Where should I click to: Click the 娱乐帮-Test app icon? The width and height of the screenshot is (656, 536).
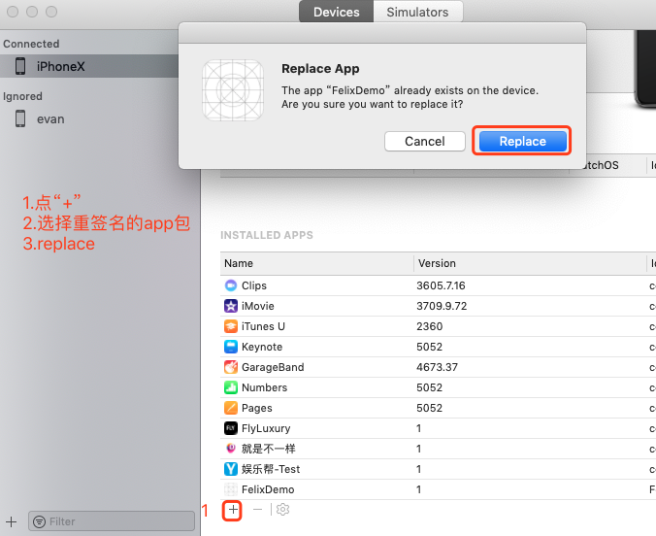click(x=231, y=469)
